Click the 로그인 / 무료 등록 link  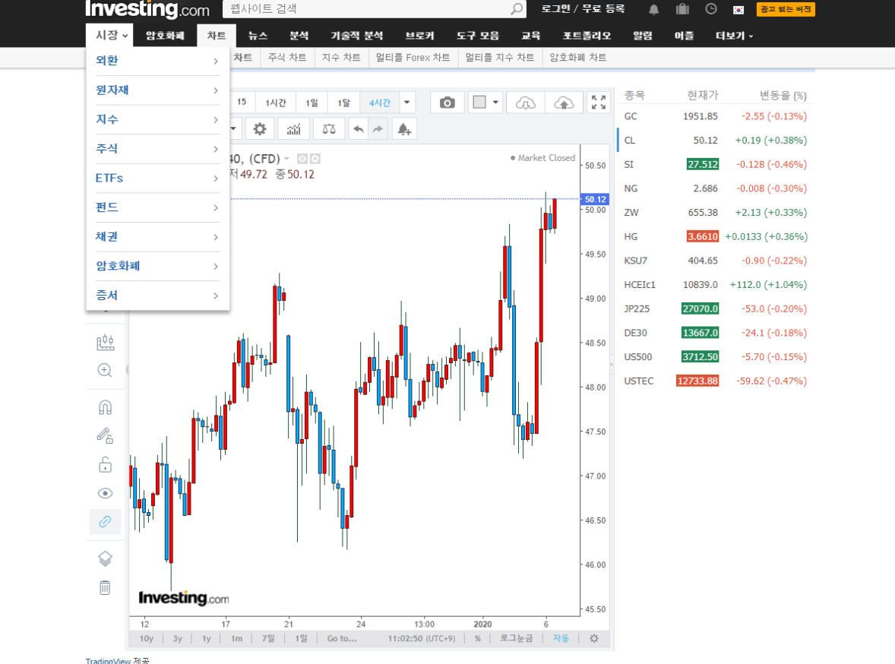[x=583, y=9]
